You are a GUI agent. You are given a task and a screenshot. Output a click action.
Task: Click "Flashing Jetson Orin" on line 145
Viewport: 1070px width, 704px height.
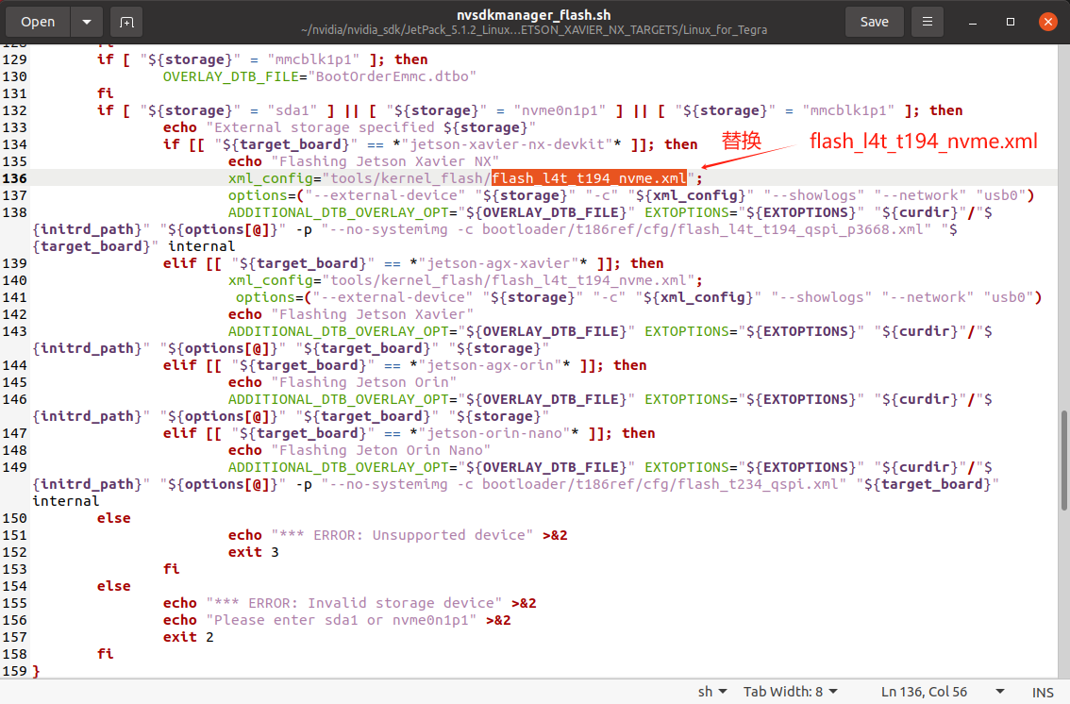pyautogui.click(x=363, y=383)
